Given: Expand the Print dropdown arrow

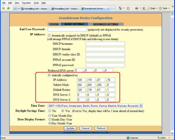Looking at the screenshot, I should pos(140,8).
